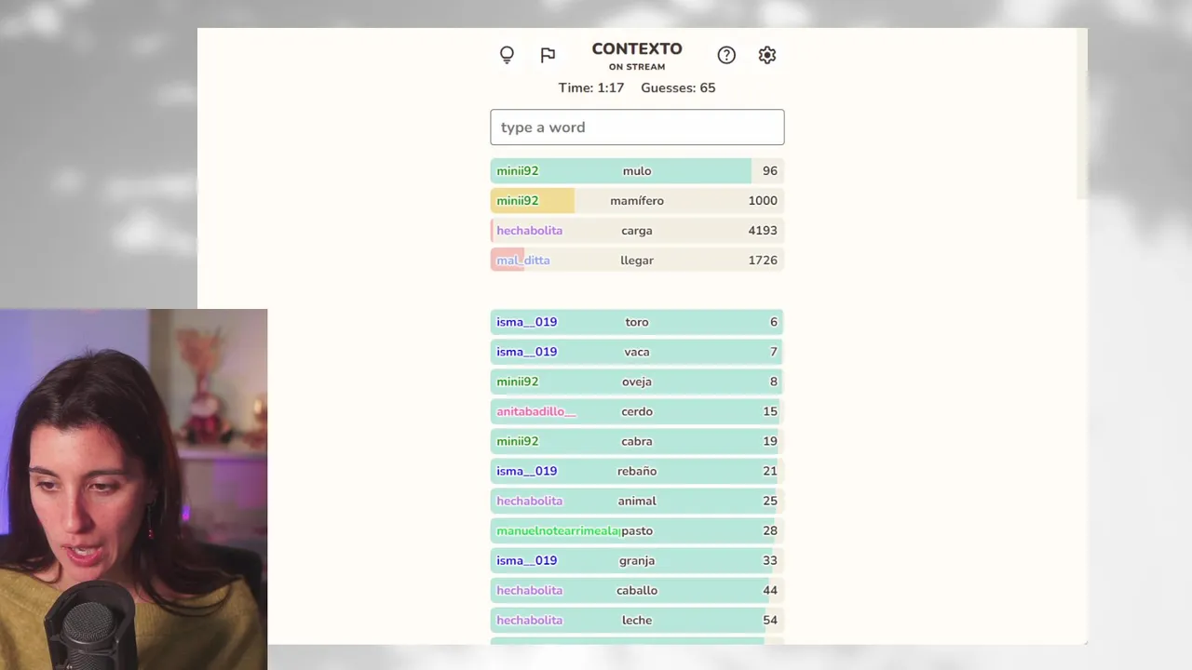Viewport: 1192px width, 670px height.
Task: Click the 'ON STREAM' subtitle text
Action: 637,67
